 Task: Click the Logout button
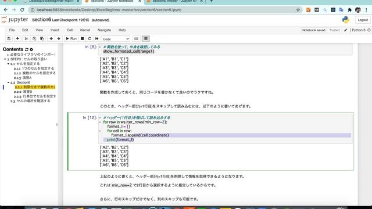pos(363,20)
